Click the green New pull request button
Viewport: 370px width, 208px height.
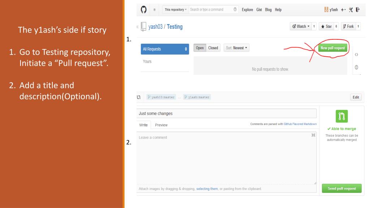pyautogui.click(x=332, y=48)
